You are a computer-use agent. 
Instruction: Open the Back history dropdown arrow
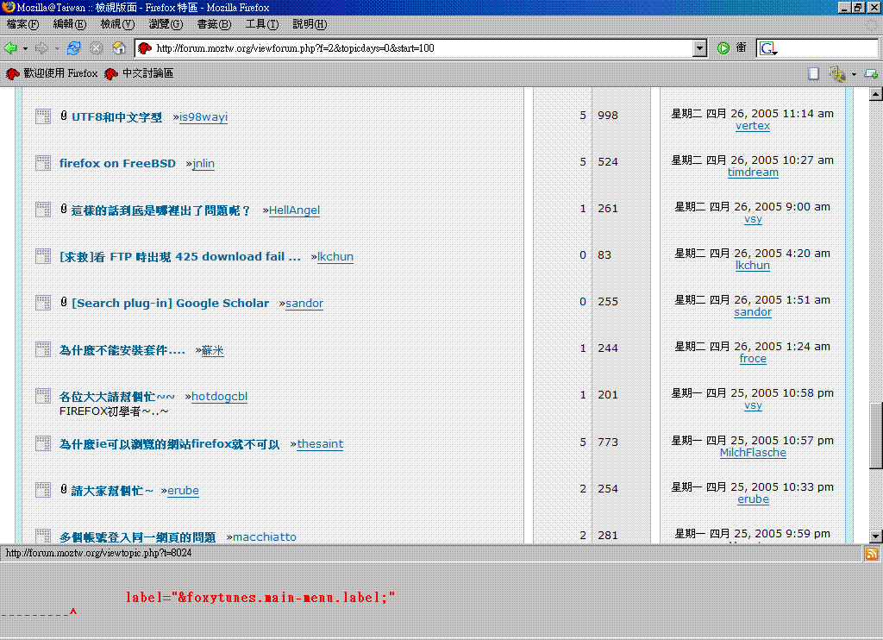tap(25, 48)
